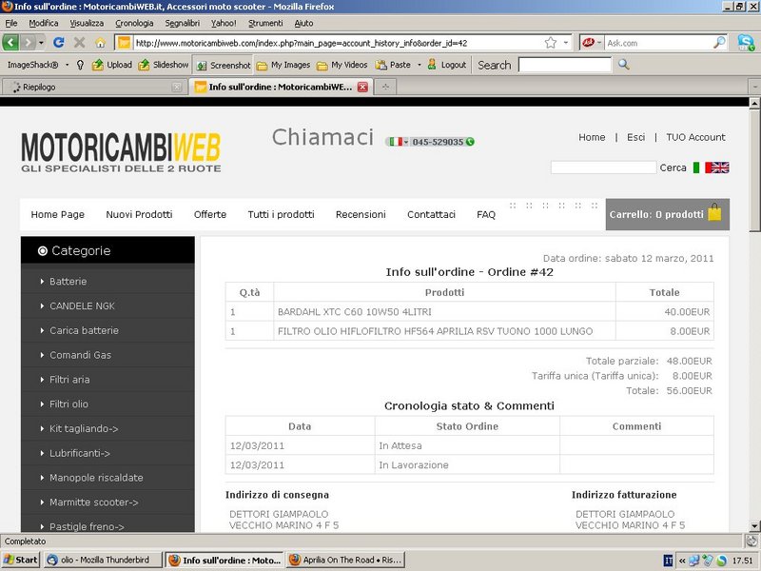The height and width of the screenshot is (571, 761).
Task: Open the Segnalibri menu
Action: (182, 23)
